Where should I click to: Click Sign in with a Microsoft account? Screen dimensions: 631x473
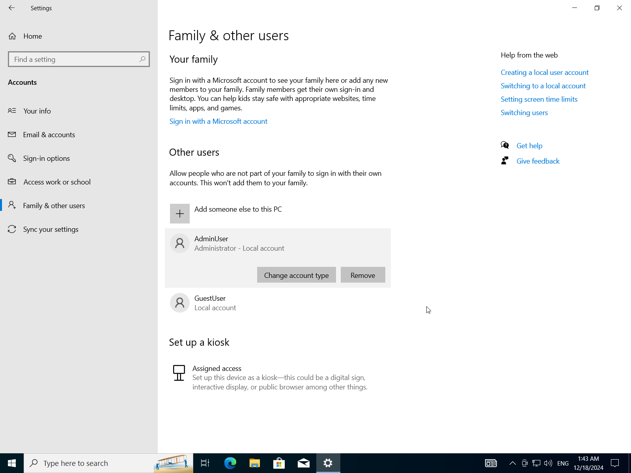coord(218,121)
